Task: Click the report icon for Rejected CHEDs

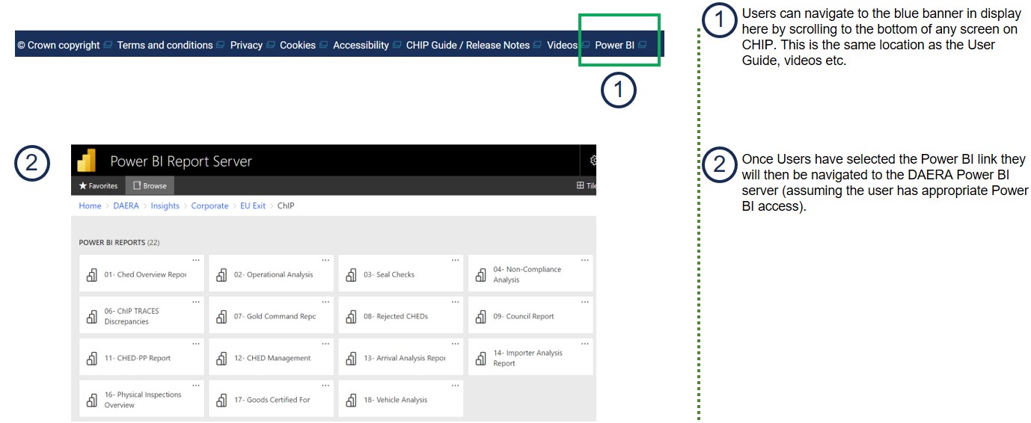Action: pyautogui.click(x=352, y=317)
